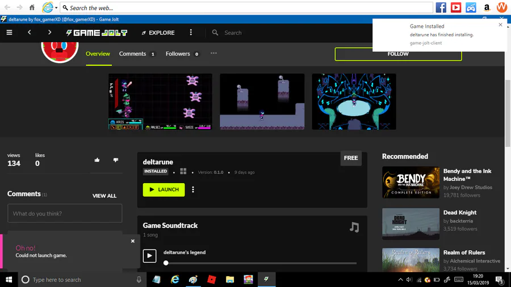The height and width of the screenshot is (287, 511).
Task: Click the browser Home icon
Action: [32, 7]
